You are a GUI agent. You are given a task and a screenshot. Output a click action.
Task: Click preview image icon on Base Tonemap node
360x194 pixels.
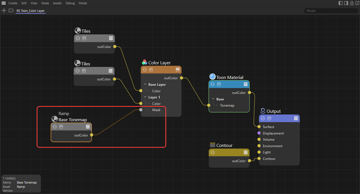[61, 127]
